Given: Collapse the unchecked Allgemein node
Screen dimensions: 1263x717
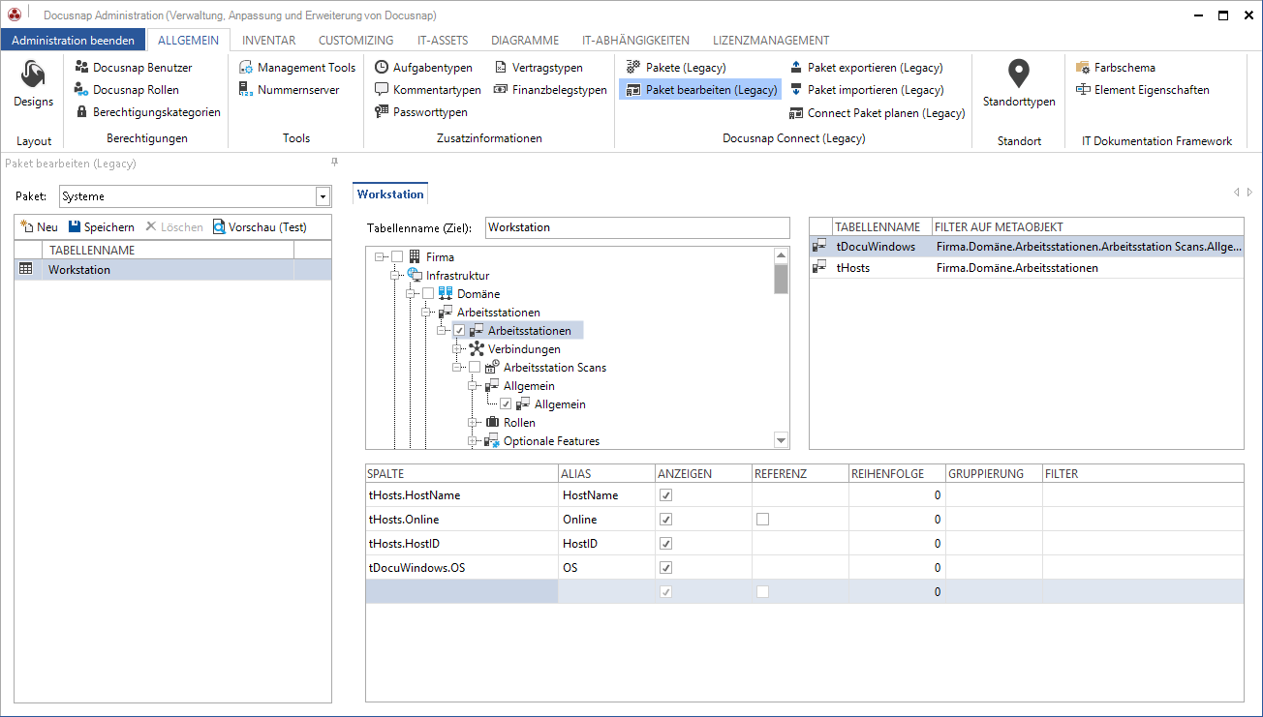Looking at the screenshot, I should coord(473,386).
